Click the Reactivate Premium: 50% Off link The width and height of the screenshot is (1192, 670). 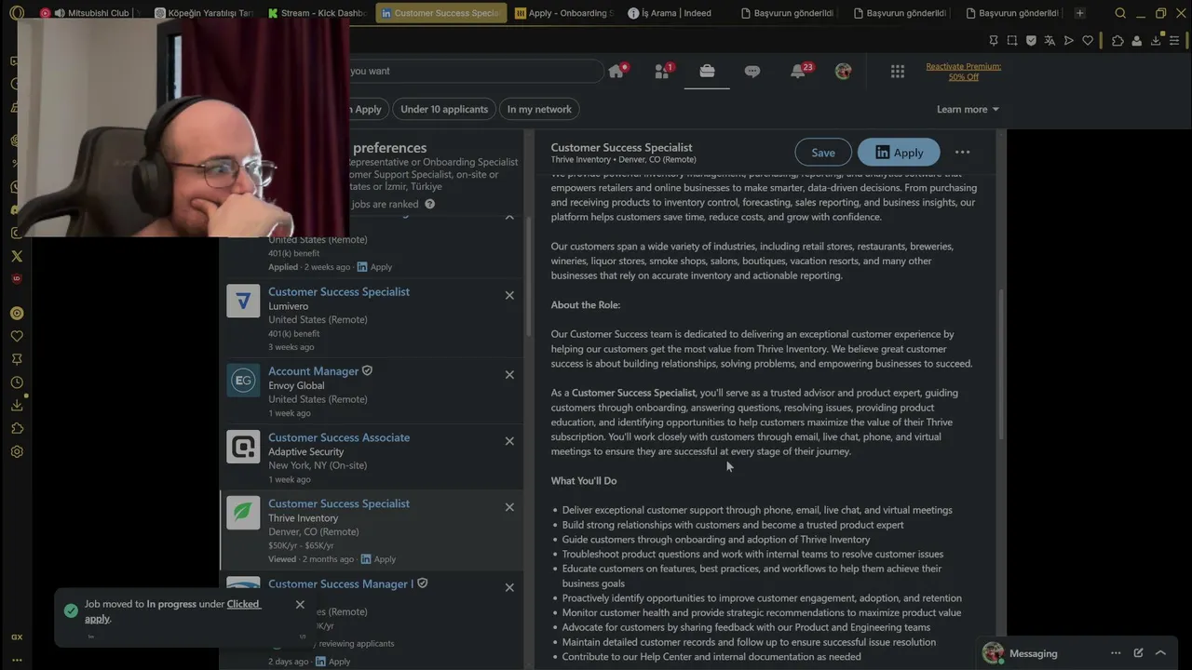(x=964, y=72)
